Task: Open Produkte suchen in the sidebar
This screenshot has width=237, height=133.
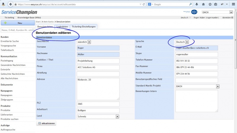Action: click(9, 119)
